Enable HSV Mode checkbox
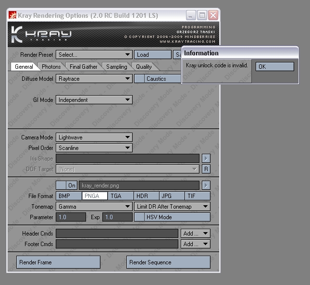Viewport: 310px width, 285px height. click(x=139, y=217)
